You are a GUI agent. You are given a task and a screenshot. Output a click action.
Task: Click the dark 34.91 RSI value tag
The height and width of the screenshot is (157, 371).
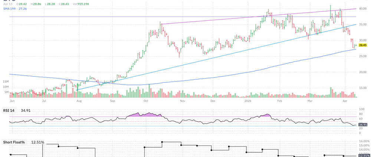point(363,125)
